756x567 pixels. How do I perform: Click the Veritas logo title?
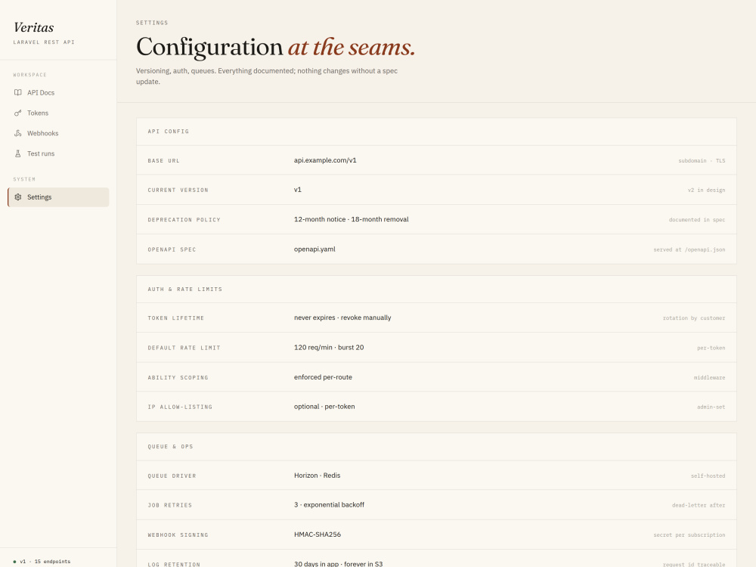(x=34, y=27)
